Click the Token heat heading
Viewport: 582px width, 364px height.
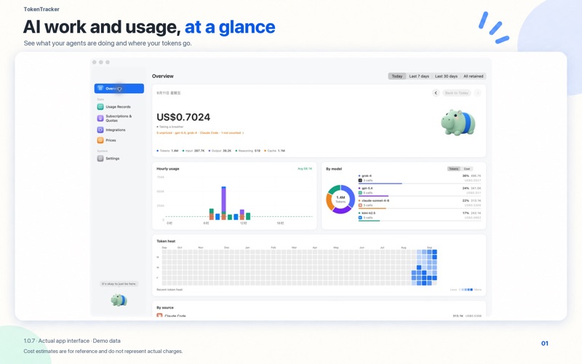click(x=166, y=241)
